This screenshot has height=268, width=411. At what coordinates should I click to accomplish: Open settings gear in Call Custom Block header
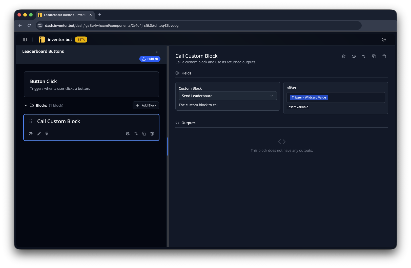pos(344,56)
